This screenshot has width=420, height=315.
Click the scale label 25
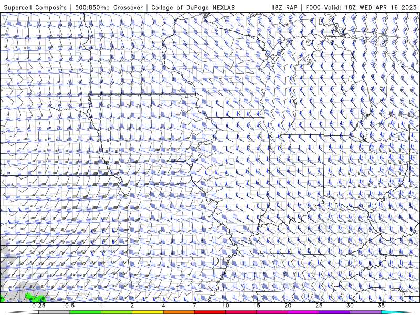click(319, 306)
